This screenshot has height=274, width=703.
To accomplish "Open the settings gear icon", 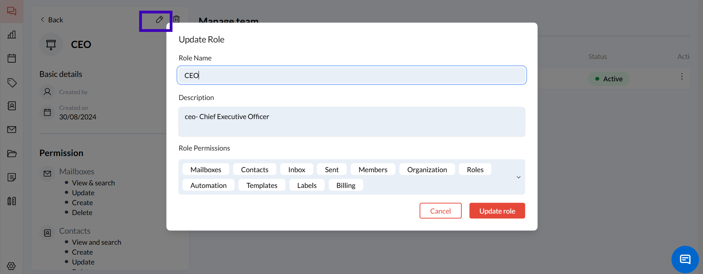I will point(11,266).
